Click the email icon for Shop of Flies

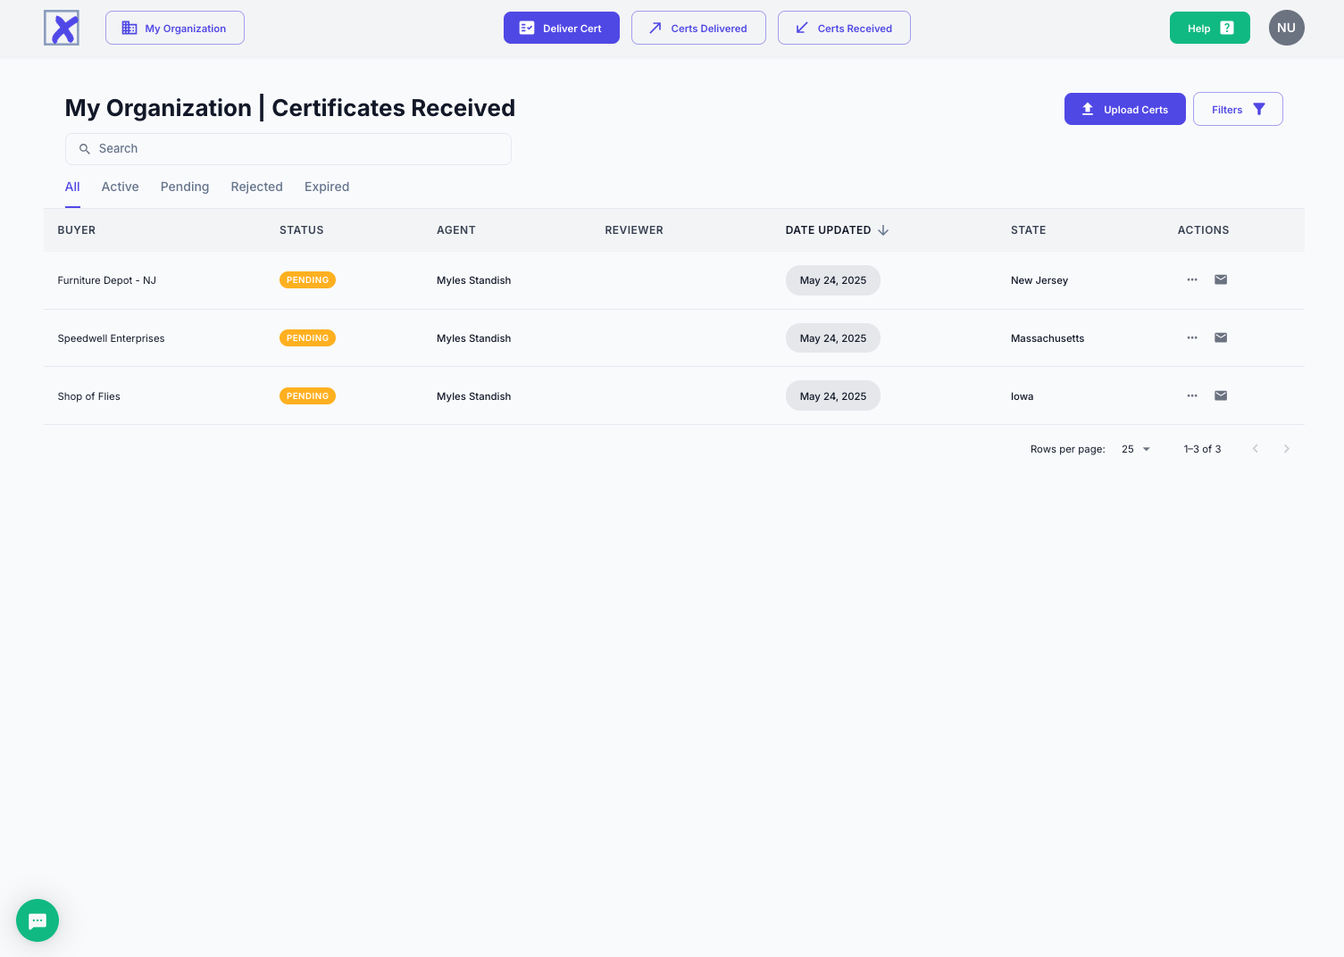click(x=1221, y=395)
